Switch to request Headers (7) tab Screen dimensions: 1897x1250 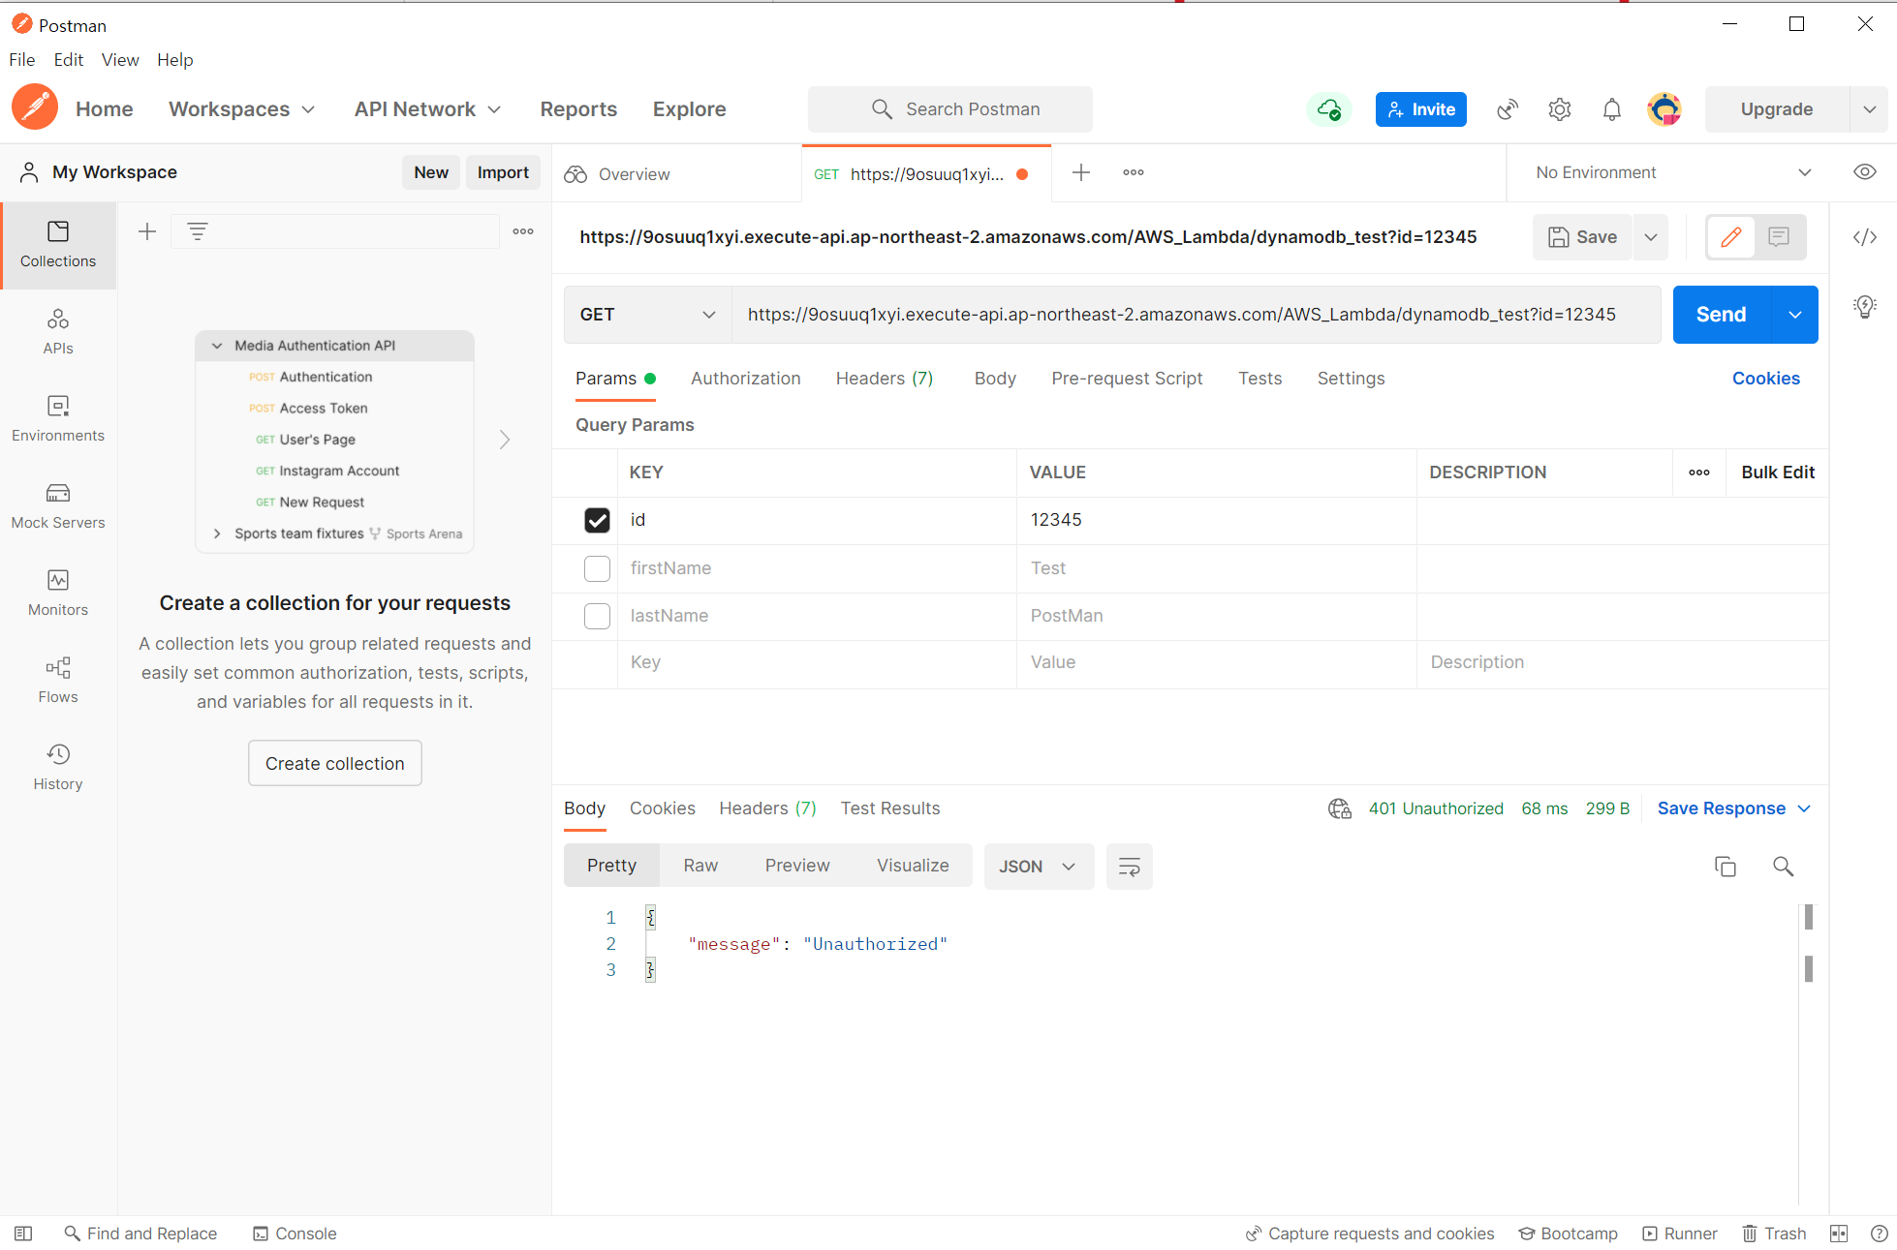(x=885, y=379)
